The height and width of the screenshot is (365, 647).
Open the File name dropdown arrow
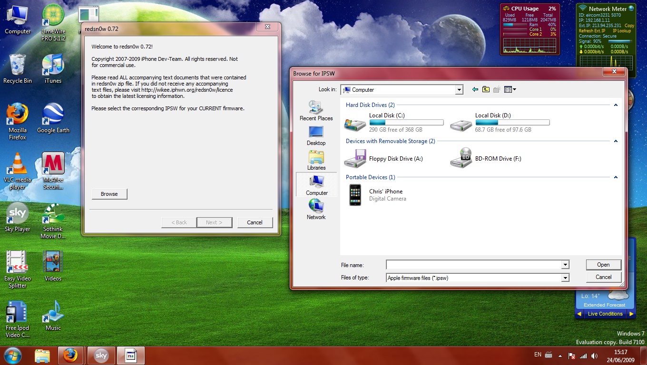[565, 265]
